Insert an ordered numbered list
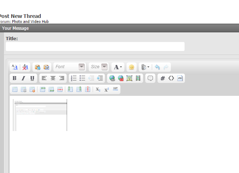239x173 pixels. click(x=74, y=78)
